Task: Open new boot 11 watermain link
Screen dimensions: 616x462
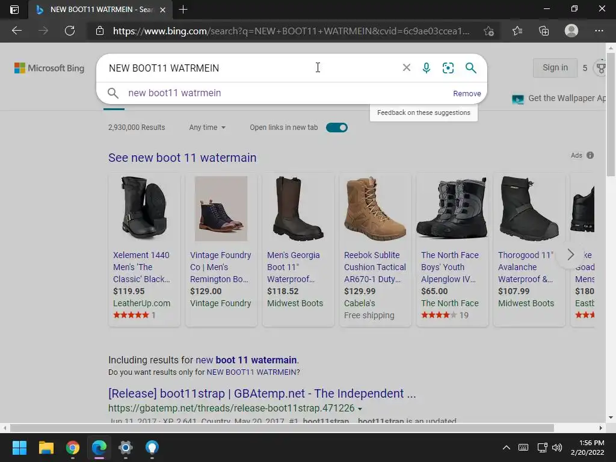Action: click(246, 360)
